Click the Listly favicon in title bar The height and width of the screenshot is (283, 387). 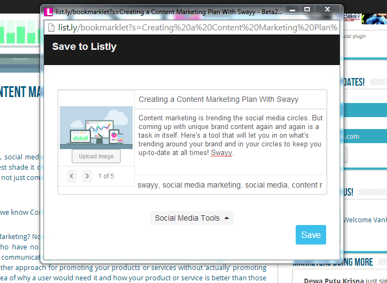coord(48,12)
